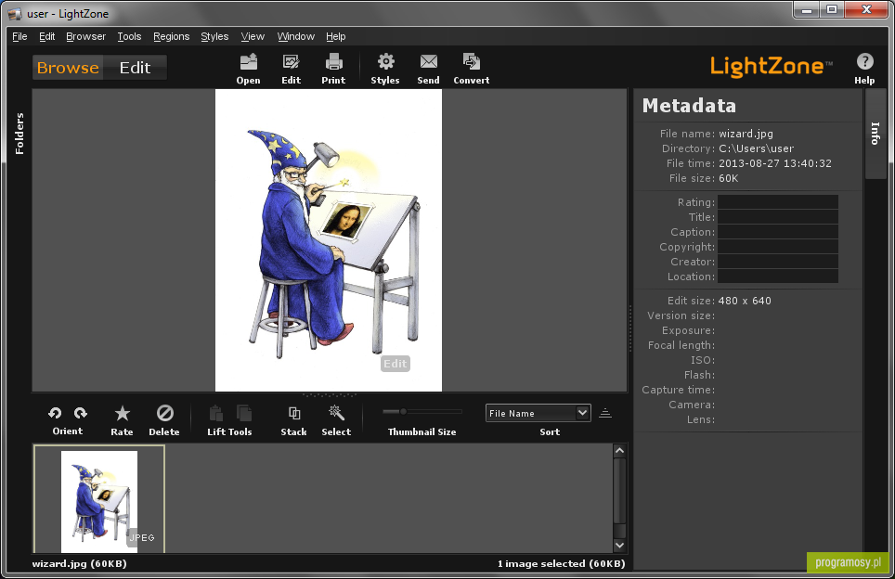The width and height of the screenshot is (895, 579).
Task: Expand the Folders side panel
Action: [x=19, y=134]
